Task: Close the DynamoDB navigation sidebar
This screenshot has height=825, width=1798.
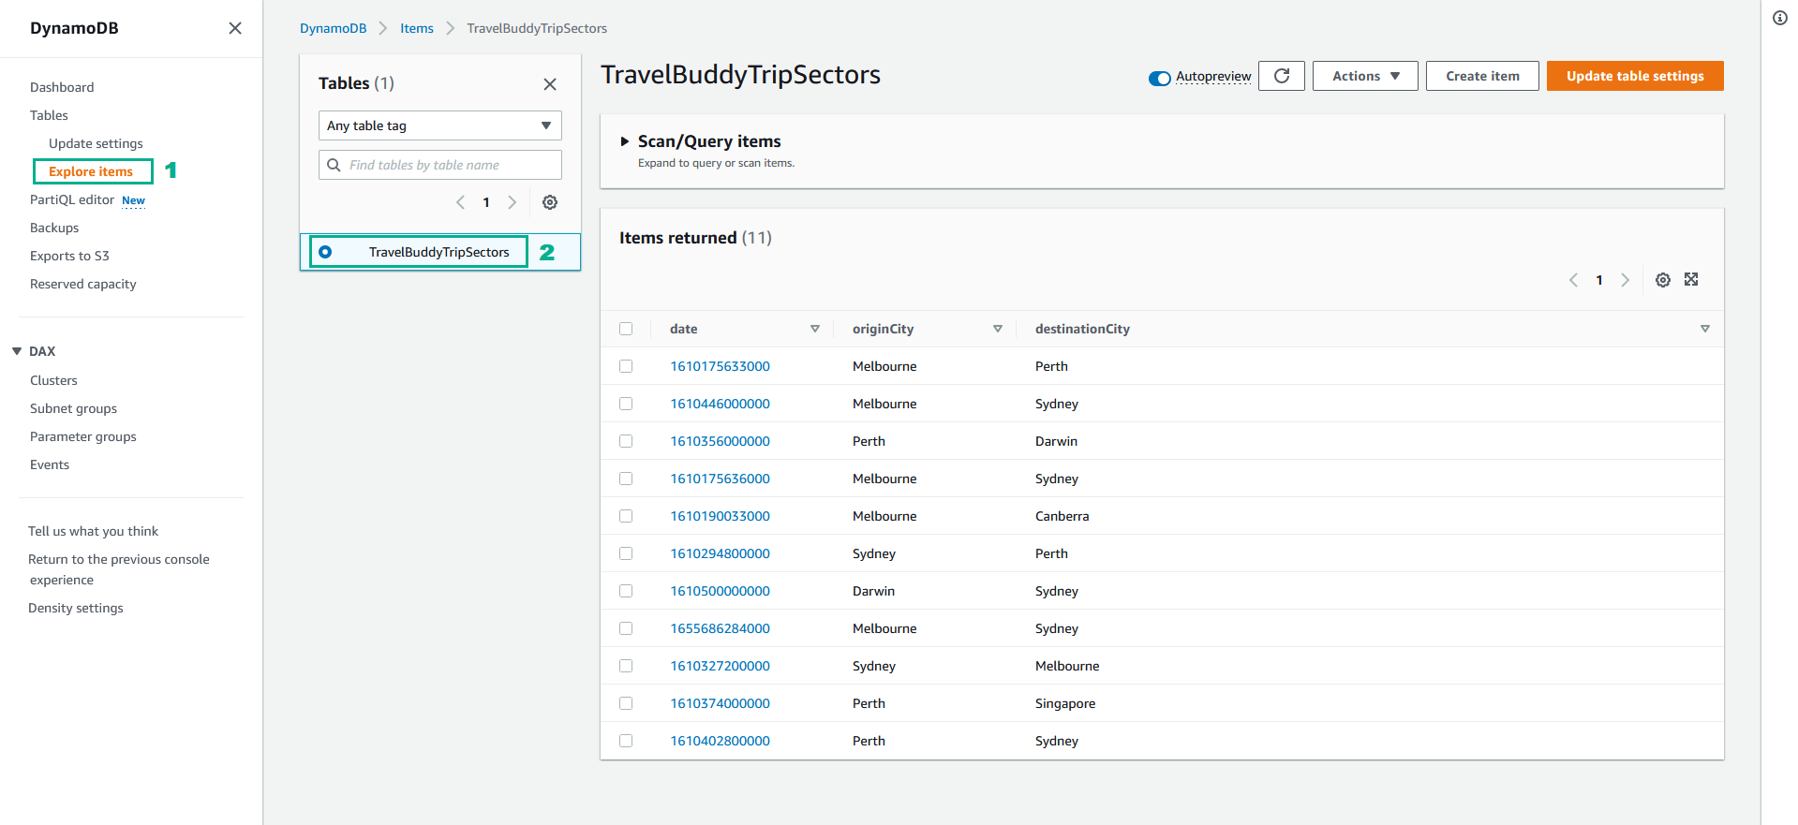Action: (235, 28)
